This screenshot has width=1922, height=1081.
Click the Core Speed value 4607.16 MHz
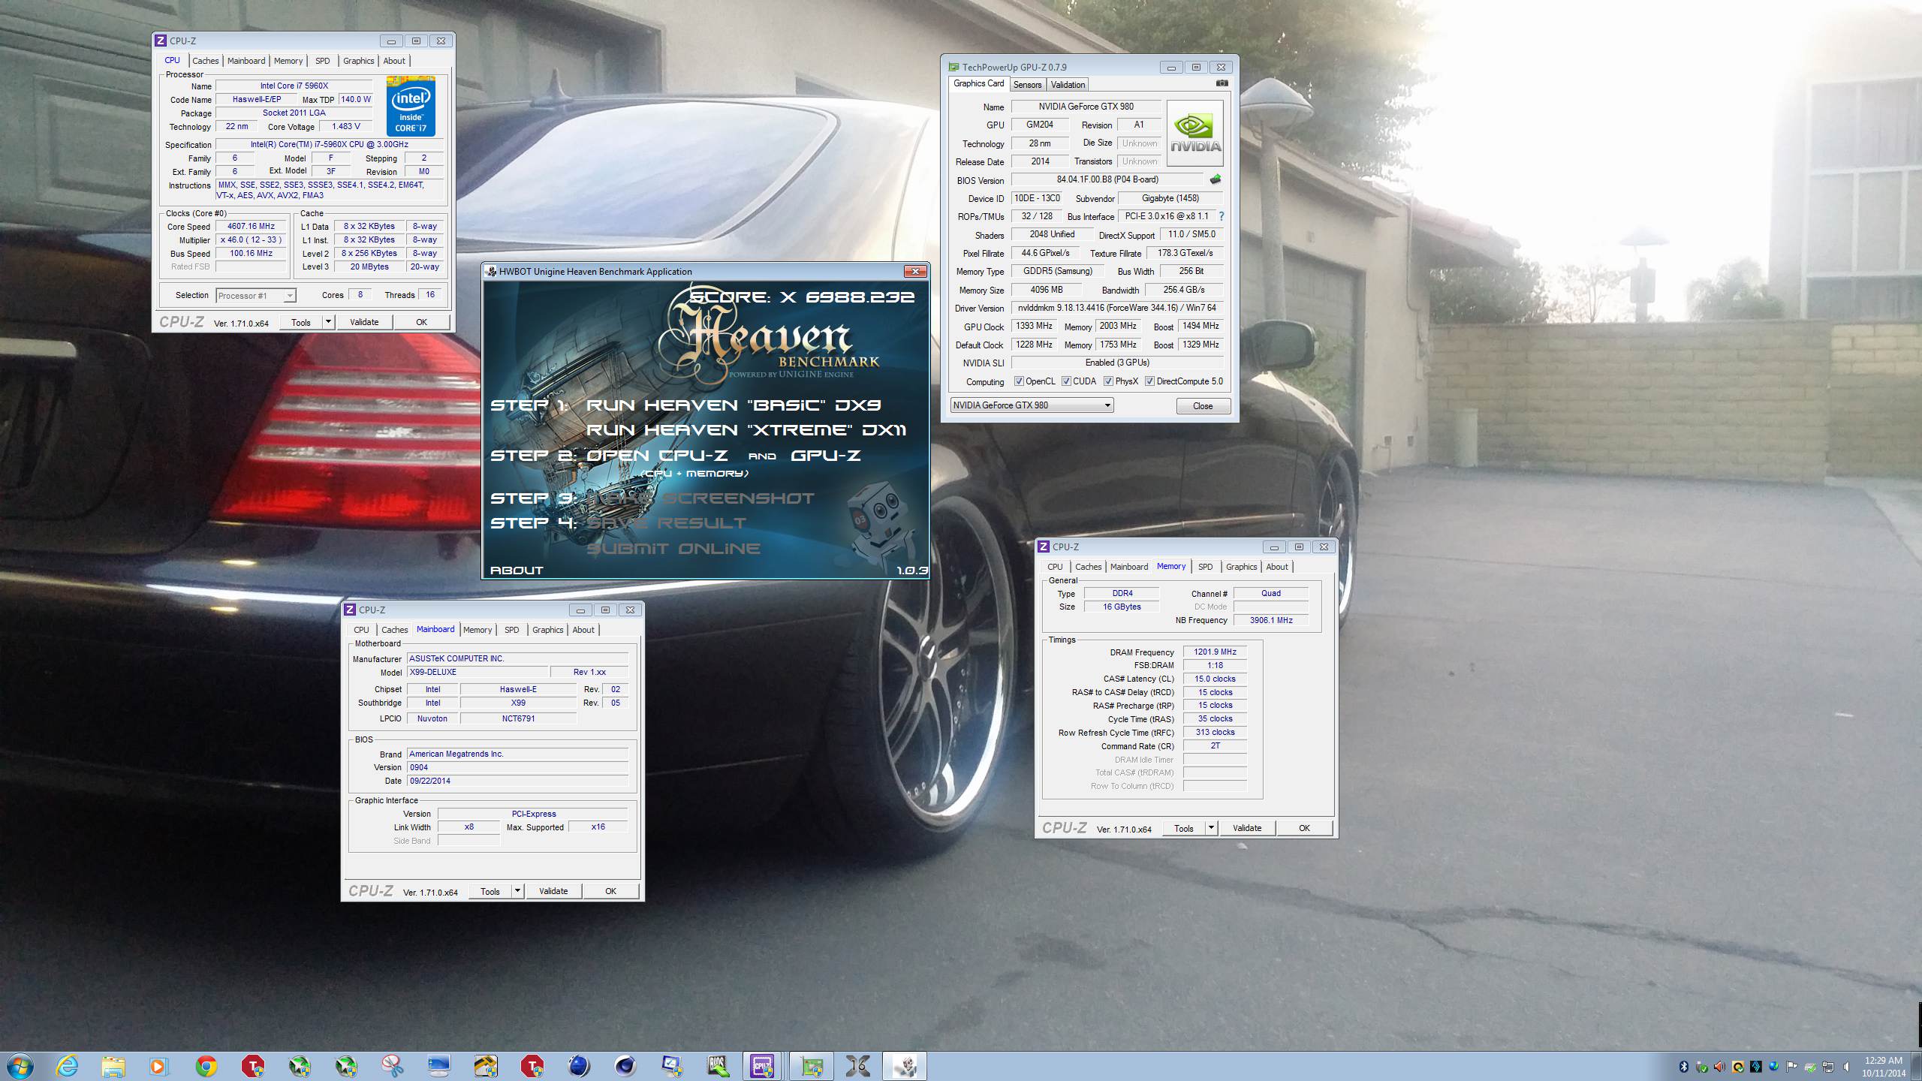(251, 226)
